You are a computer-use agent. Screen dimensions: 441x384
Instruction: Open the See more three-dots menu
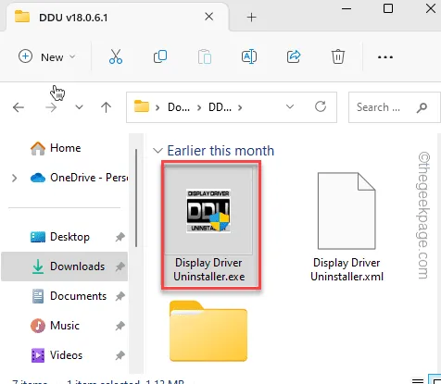coord(385,57)
